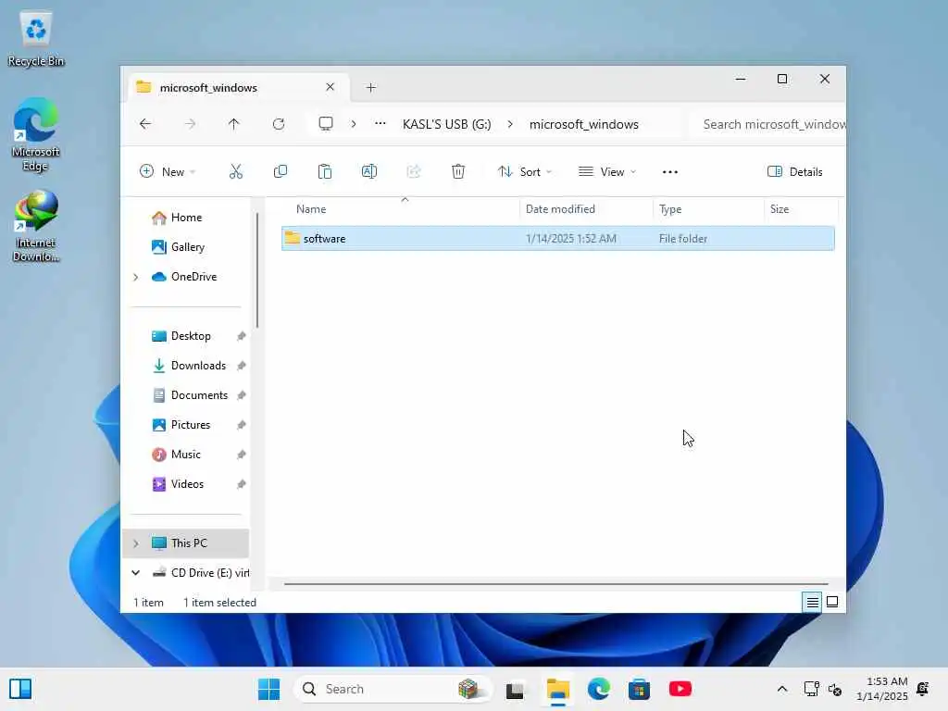Collapse the CD Drive (E:) node
Viewport: 948px width, 711px height.
tap(136, 572)
